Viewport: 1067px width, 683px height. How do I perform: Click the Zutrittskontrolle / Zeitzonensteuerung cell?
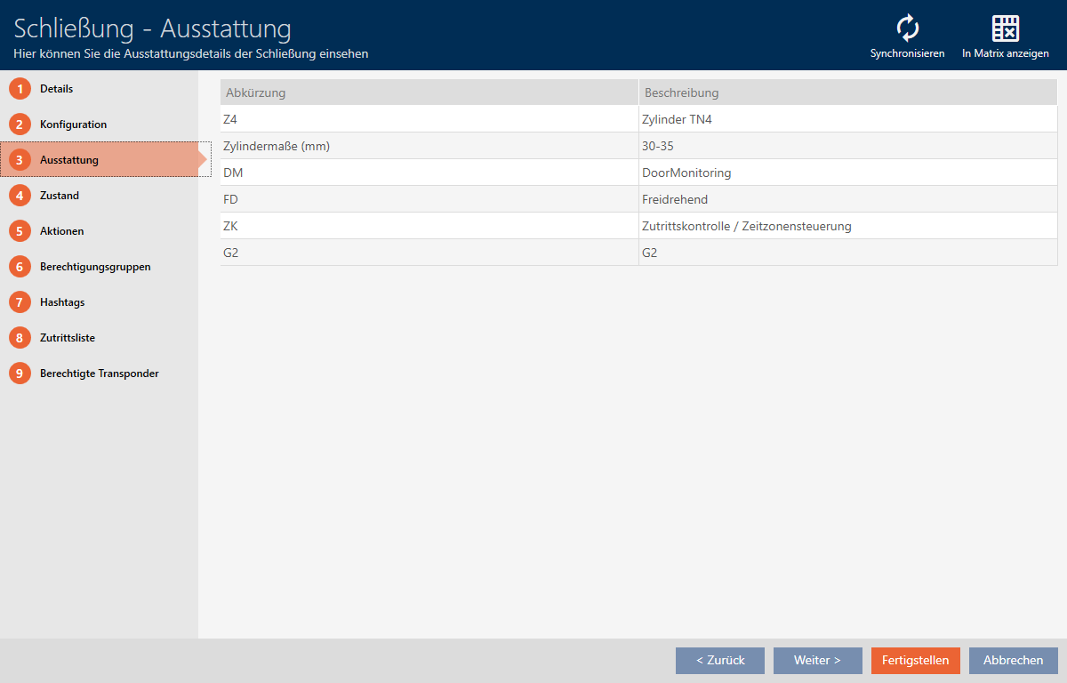point(746,226)
